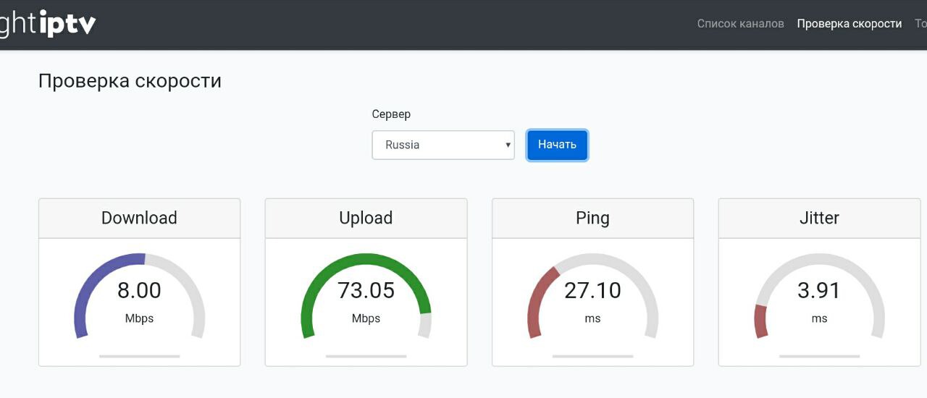Open the Список каналов page
This screenshot has height=398, width=927.
pos(740,24)
